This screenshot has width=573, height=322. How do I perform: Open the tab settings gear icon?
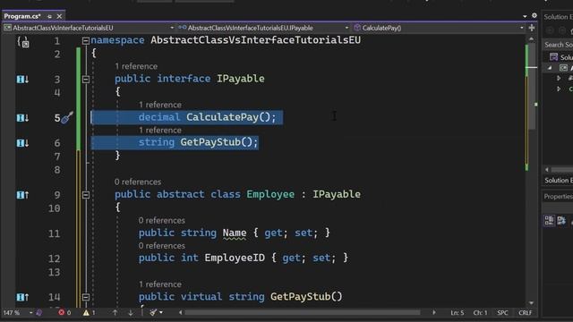pyautogui.click(x=535, y=16)
